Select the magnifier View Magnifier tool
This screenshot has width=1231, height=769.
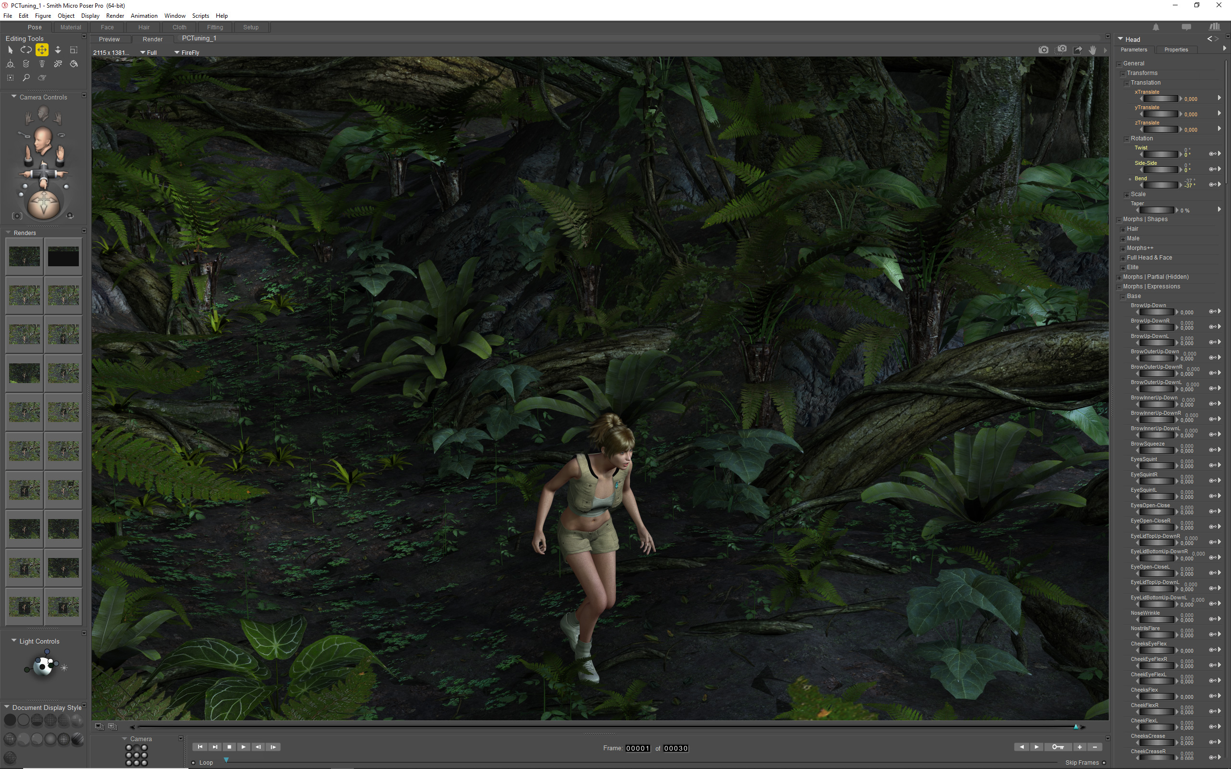26,78
